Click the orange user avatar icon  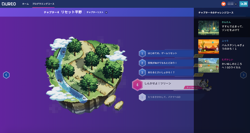[x=223, y=4]
